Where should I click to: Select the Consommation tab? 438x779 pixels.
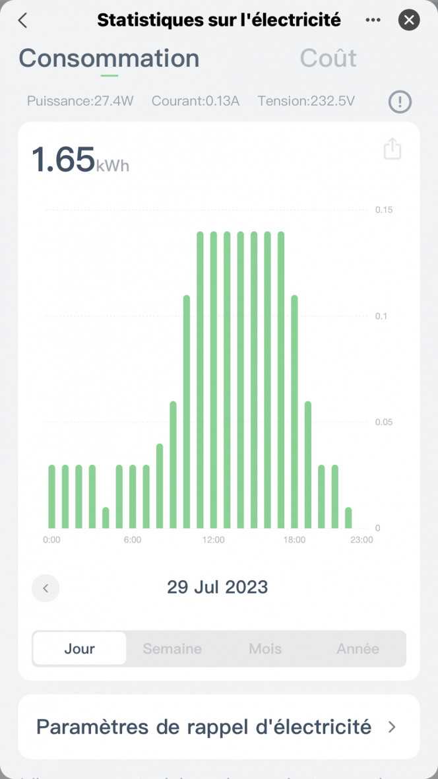point(109,58)
